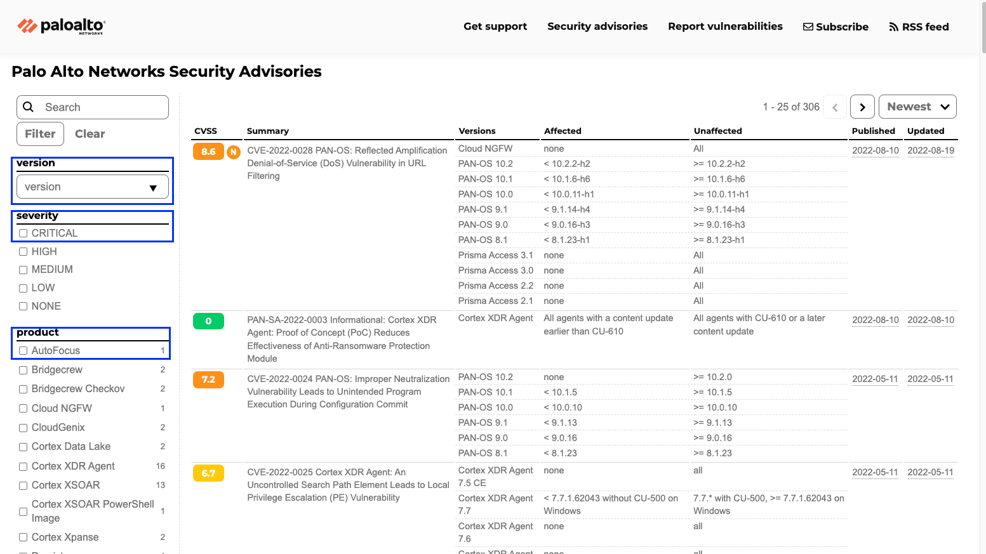Enable the Bridgecrew Checkov product filter
This screenshot has width=986, height=554.
coord(23,389)
